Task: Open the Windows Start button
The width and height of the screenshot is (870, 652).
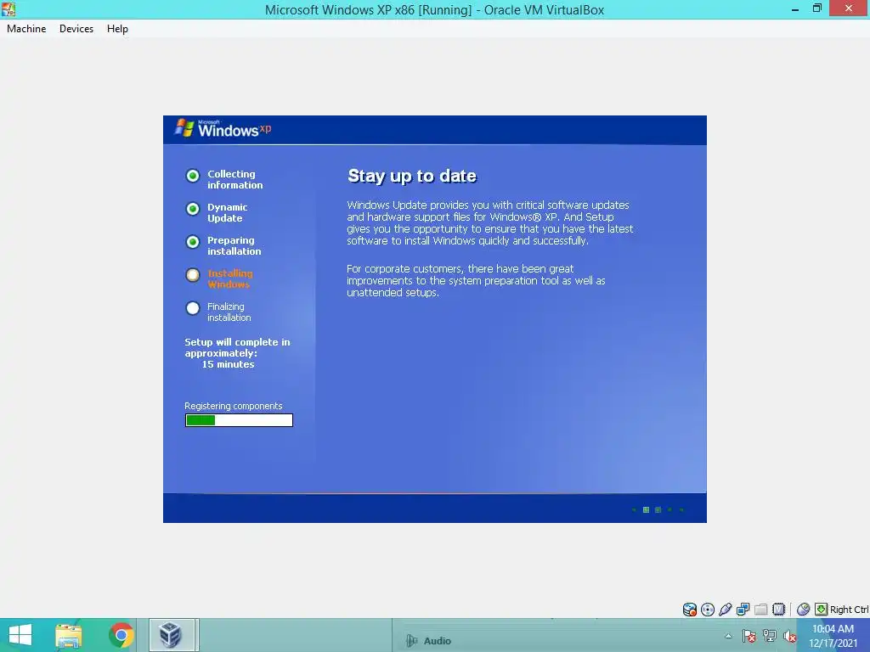Action: (x=20, y=635)
